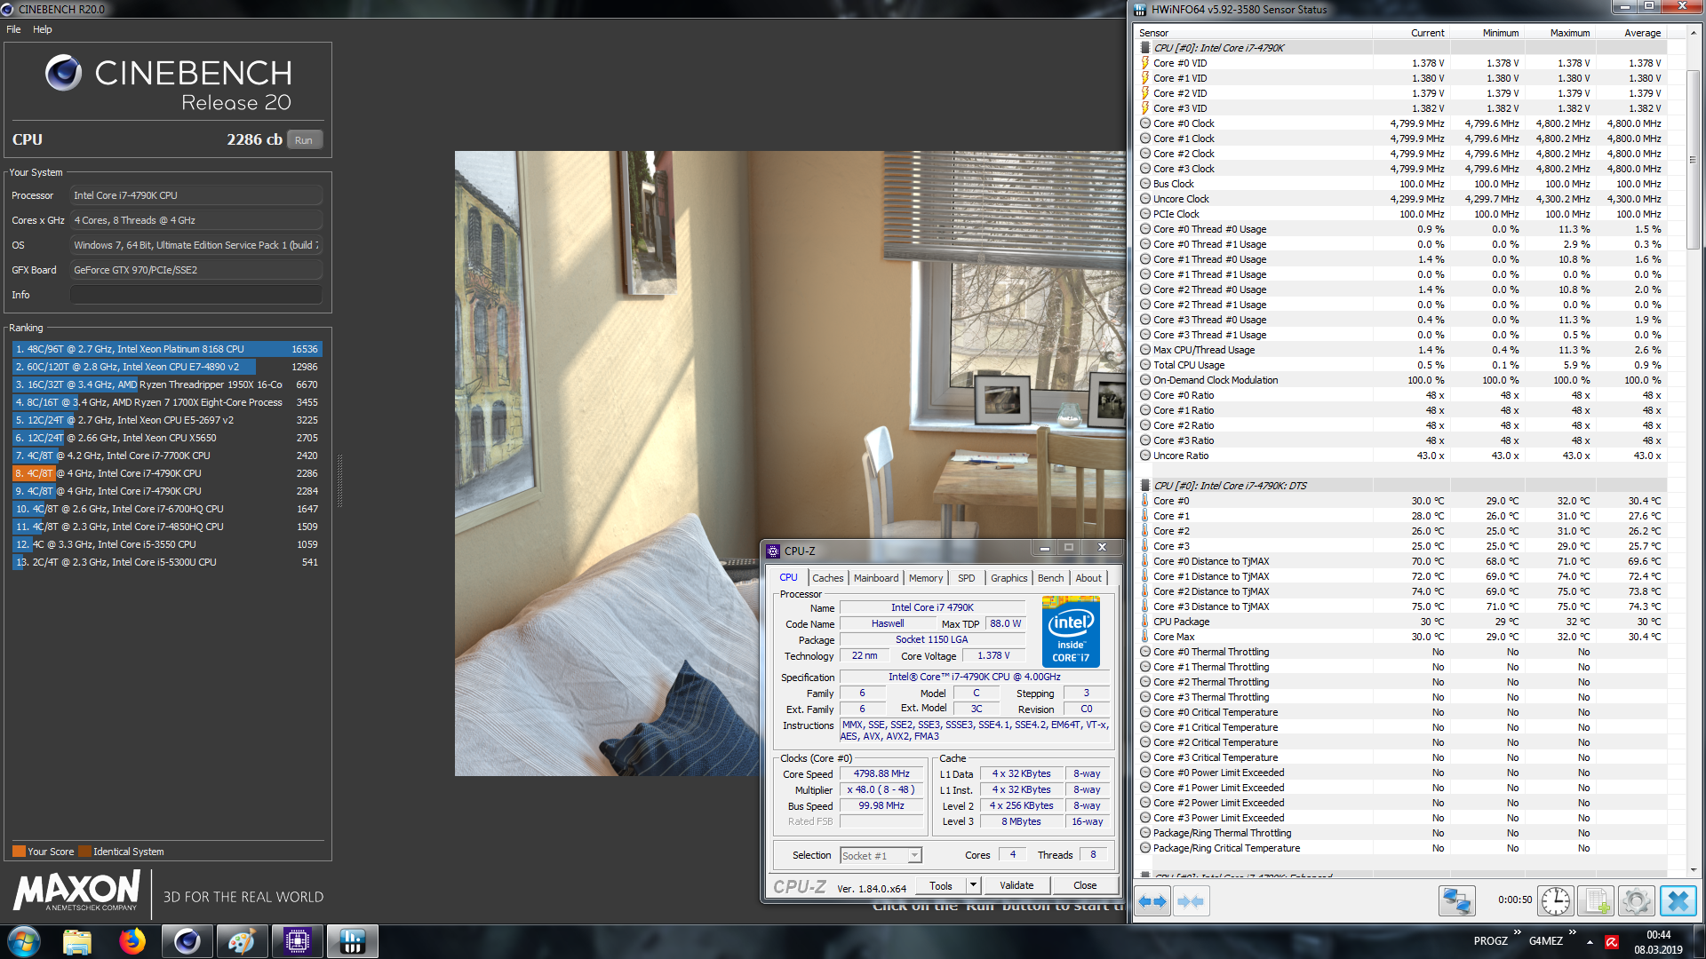The image size is (1706, 959).
Task: Switch to the SPD tab in CPU-Z
Action: (x=967, y=578)
